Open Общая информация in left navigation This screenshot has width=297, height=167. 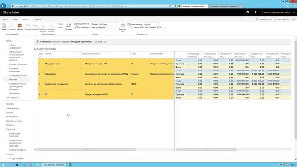15,46
